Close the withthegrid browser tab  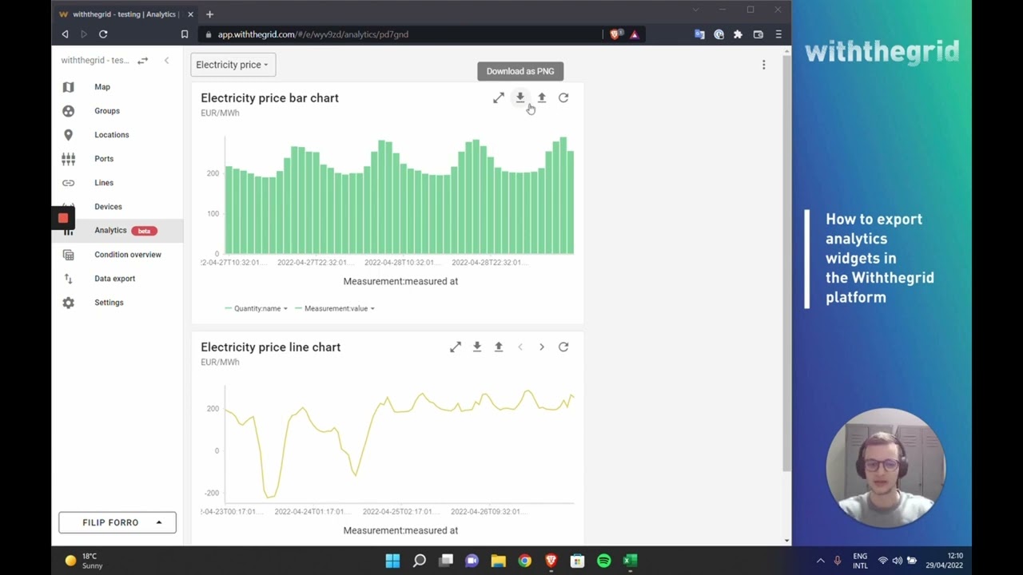[x=190, y=14]
